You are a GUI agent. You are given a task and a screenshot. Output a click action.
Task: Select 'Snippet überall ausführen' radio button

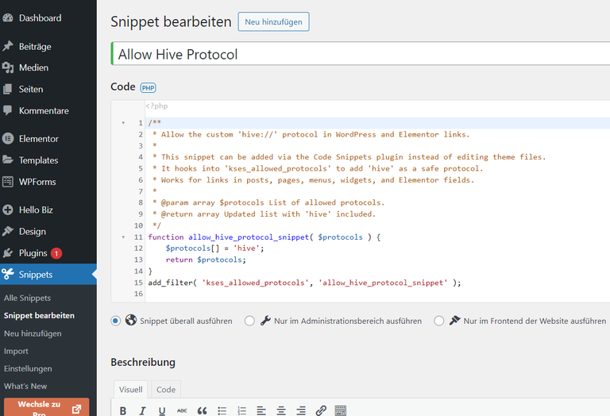click(115, 321)
